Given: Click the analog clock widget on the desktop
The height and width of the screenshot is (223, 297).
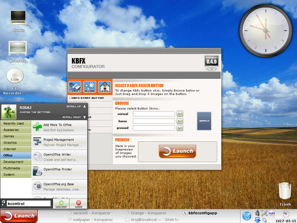Looking at the screenshot, I should tap(266, 31).
